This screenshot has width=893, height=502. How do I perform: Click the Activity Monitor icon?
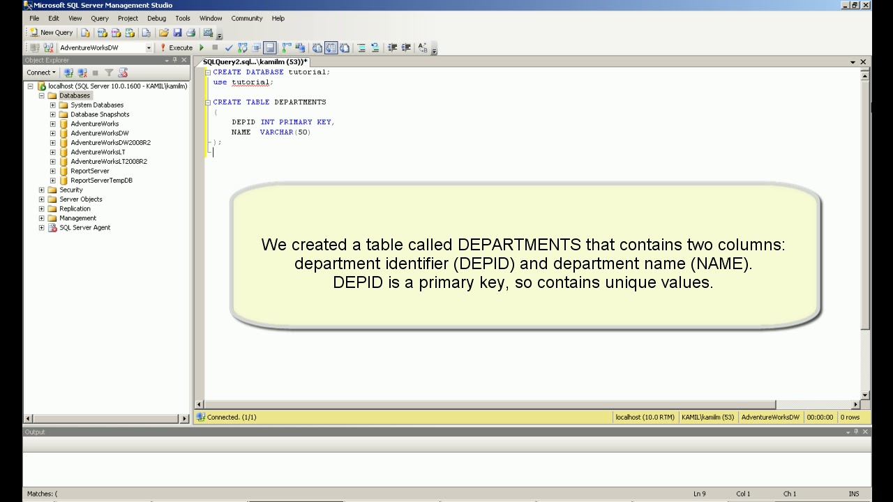point(208,33)
